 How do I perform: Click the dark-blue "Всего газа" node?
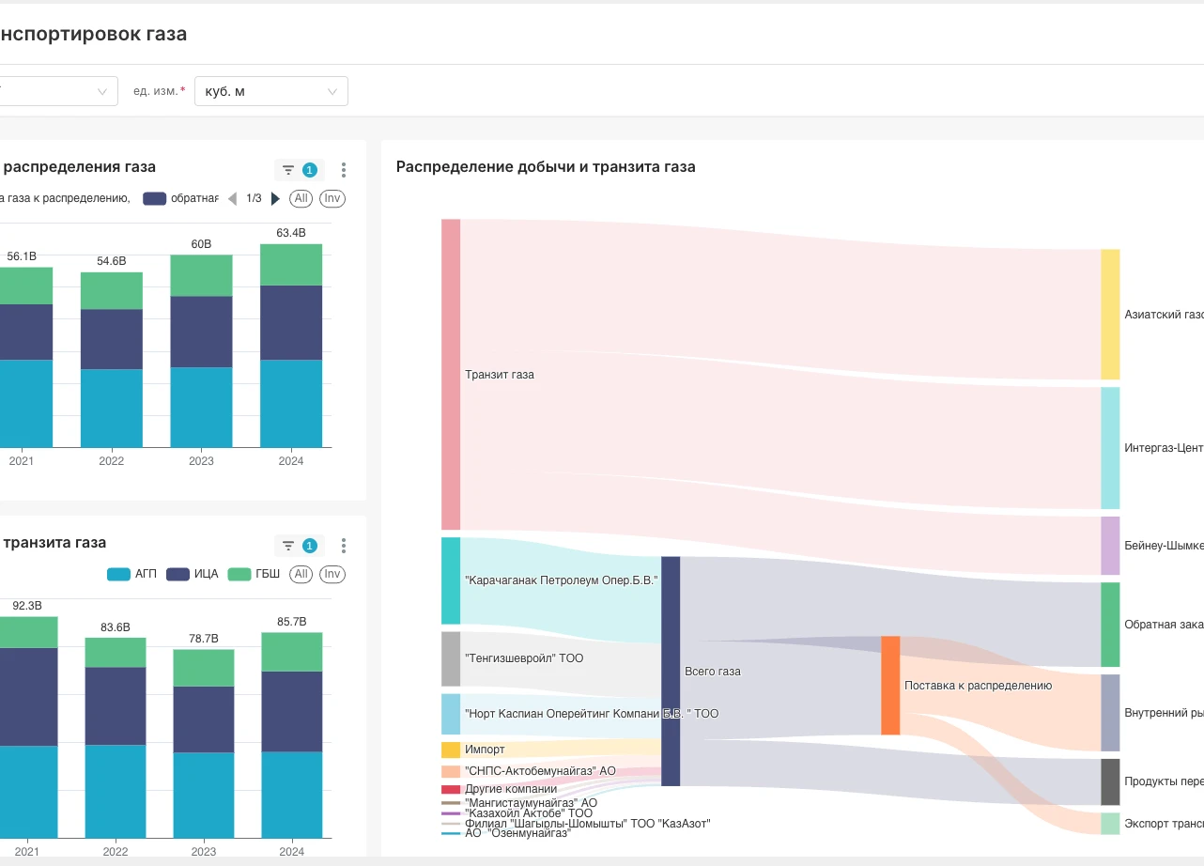coord(671,671)
